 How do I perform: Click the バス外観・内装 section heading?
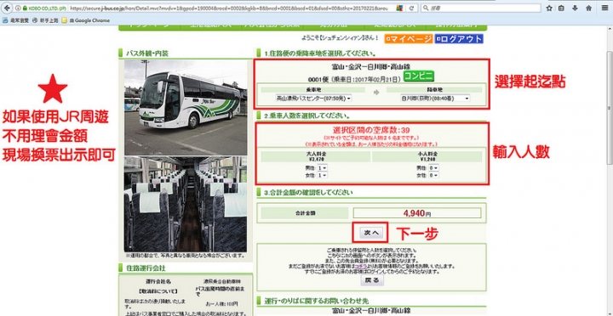147,53
